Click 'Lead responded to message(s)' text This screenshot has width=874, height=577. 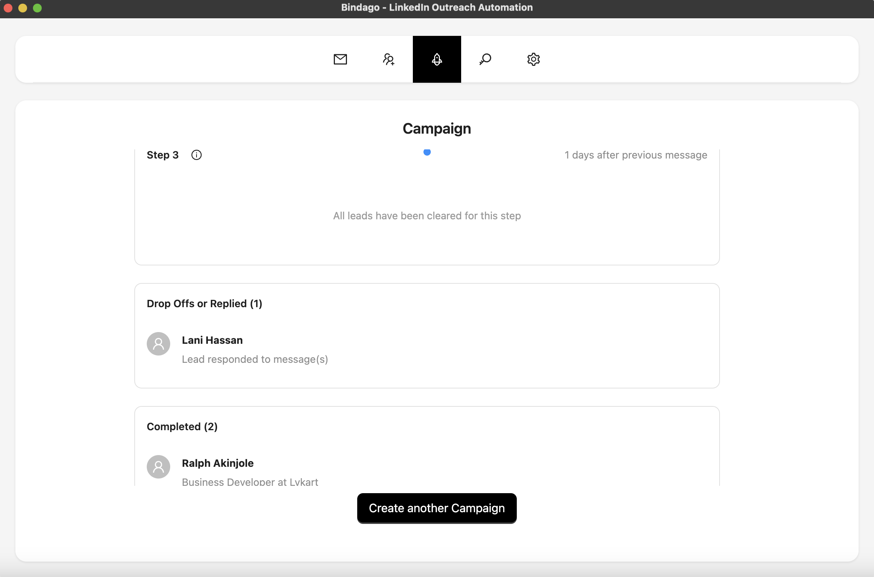(254, 359)
